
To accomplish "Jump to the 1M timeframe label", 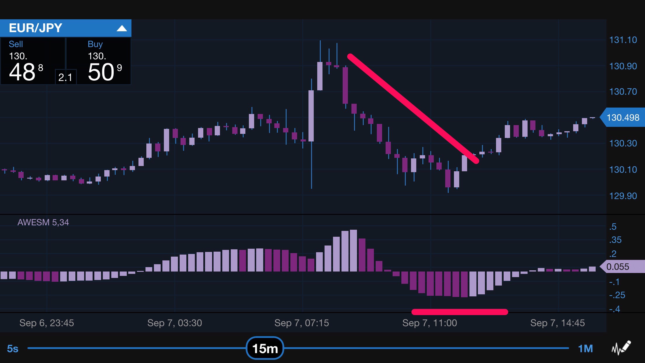I will tap(585, 348).
